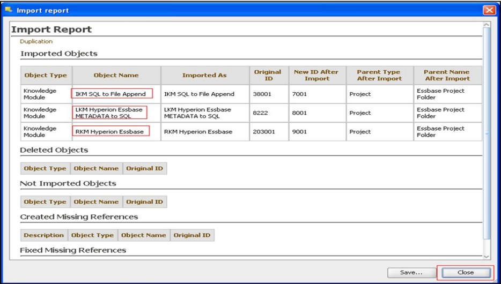
Task: Click Deleted Objects 'Object Type' header
Action: 45,168
